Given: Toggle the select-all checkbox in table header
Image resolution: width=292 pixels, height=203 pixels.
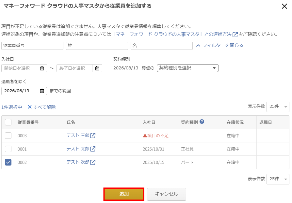Looking at the screenshot, I should (x=8, y=122).
